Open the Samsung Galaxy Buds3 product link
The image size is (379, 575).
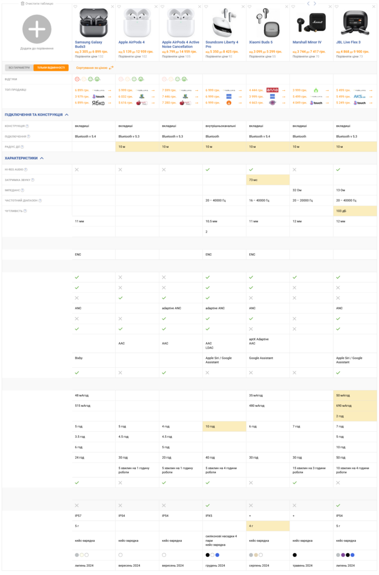click(89, 45)
